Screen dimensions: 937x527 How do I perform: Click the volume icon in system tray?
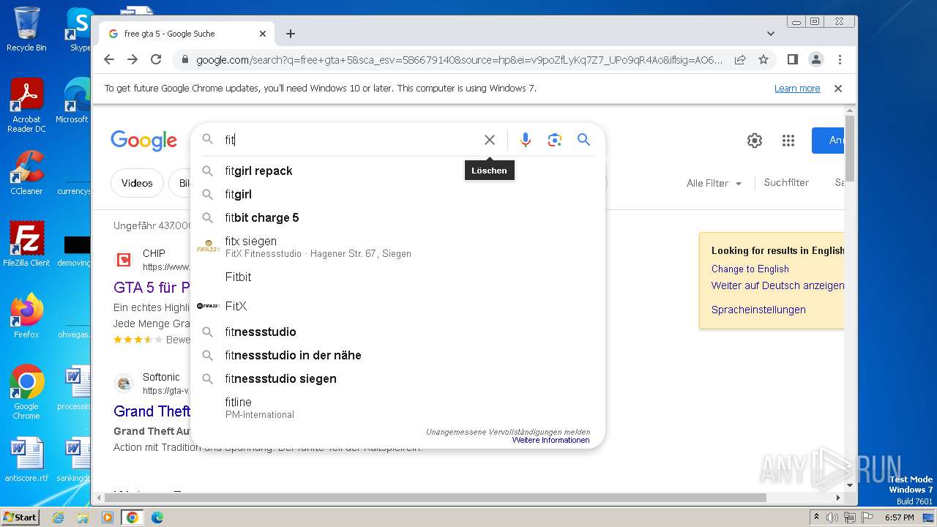click(832, 517)
